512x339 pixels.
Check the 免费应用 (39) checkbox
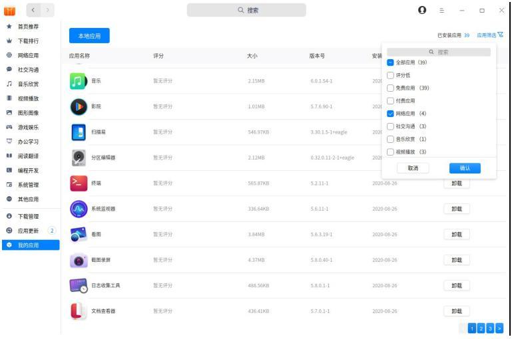(x=390, y=88)
